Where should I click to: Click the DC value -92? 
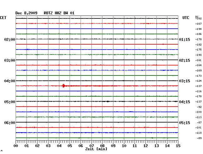[x=199, y=107]
